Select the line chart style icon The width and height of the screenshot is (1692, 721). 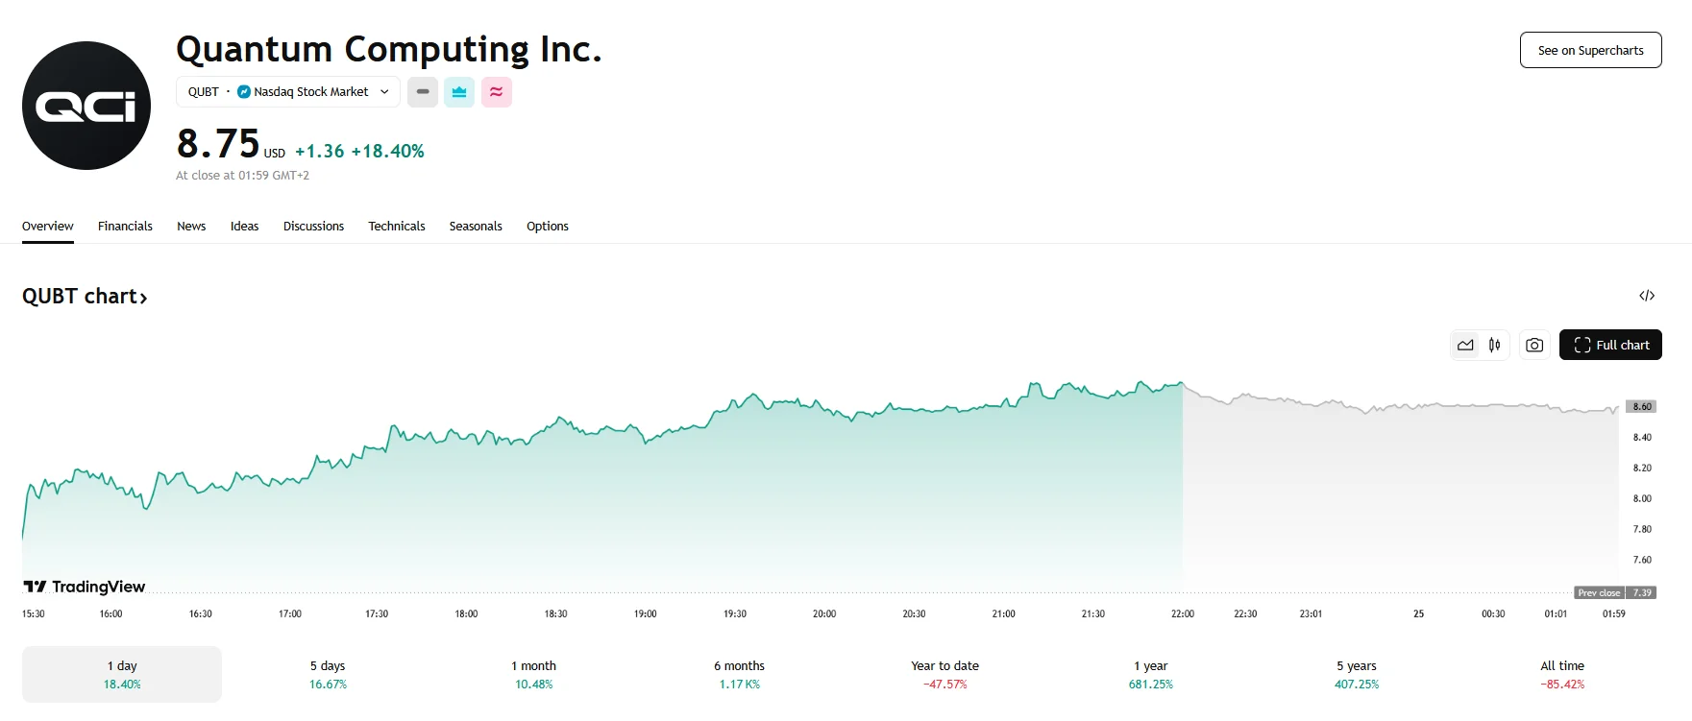pos(1464,344)
